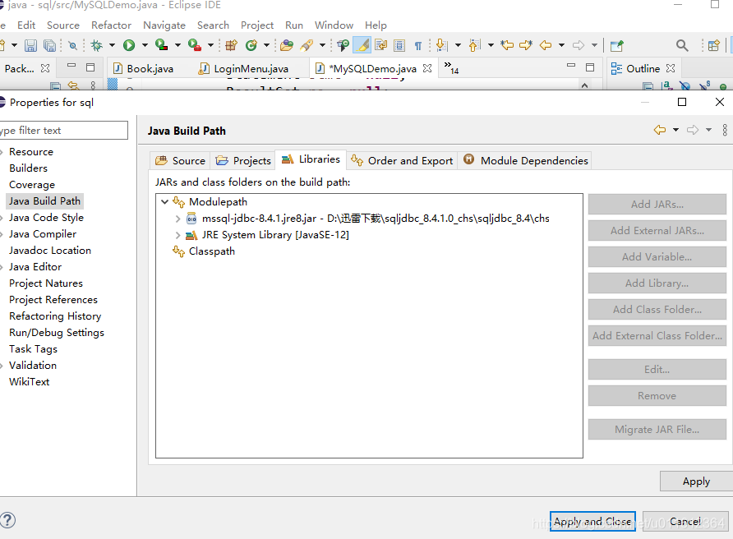Select the Outline view tab
Image resolution: width=733 pixels, height=539 pixels.
click(x=643, y=69)
